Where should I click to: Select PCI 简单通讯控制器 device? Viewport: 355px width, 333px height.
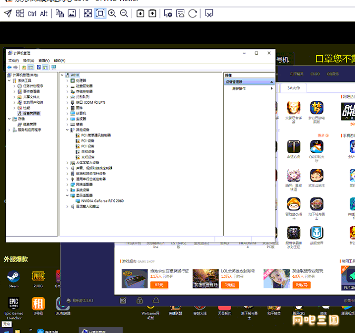[96, 135]
